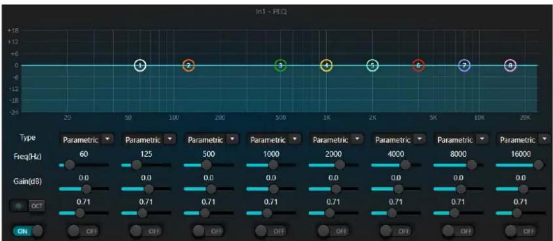Click the 0.71 Q slider handle of the 500 Hz band
This screenshot has height=241, width=553.
tap(205, 213)
